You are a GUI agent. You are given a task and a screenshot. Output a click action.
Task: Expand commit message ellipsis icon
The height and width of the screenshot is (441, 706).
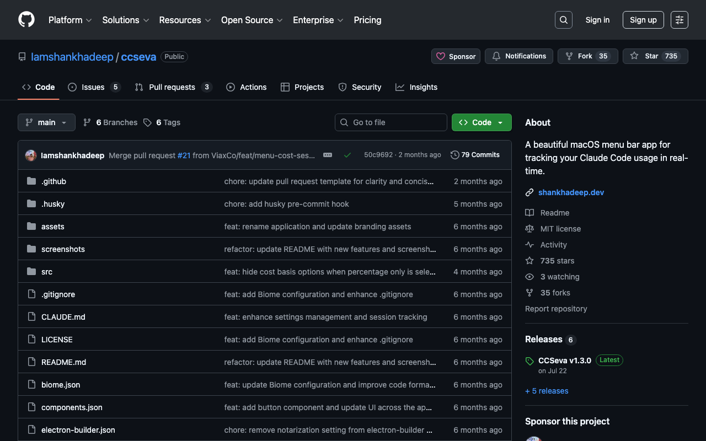(x=328, y=155)
